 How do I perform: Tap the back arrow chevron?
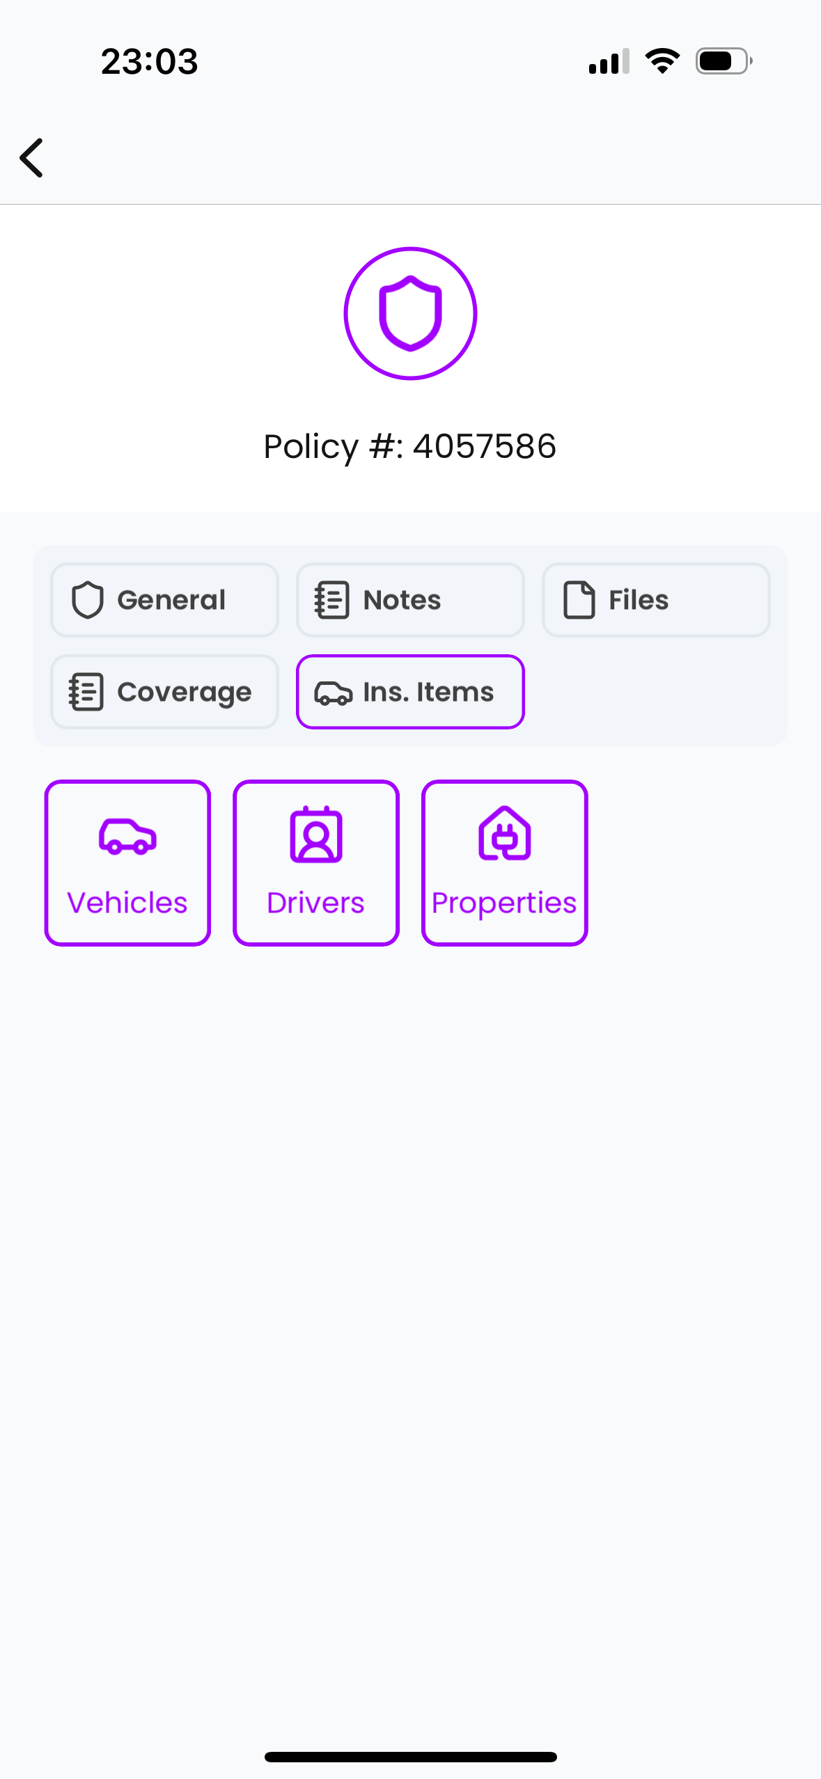click(x=32, y=158)
